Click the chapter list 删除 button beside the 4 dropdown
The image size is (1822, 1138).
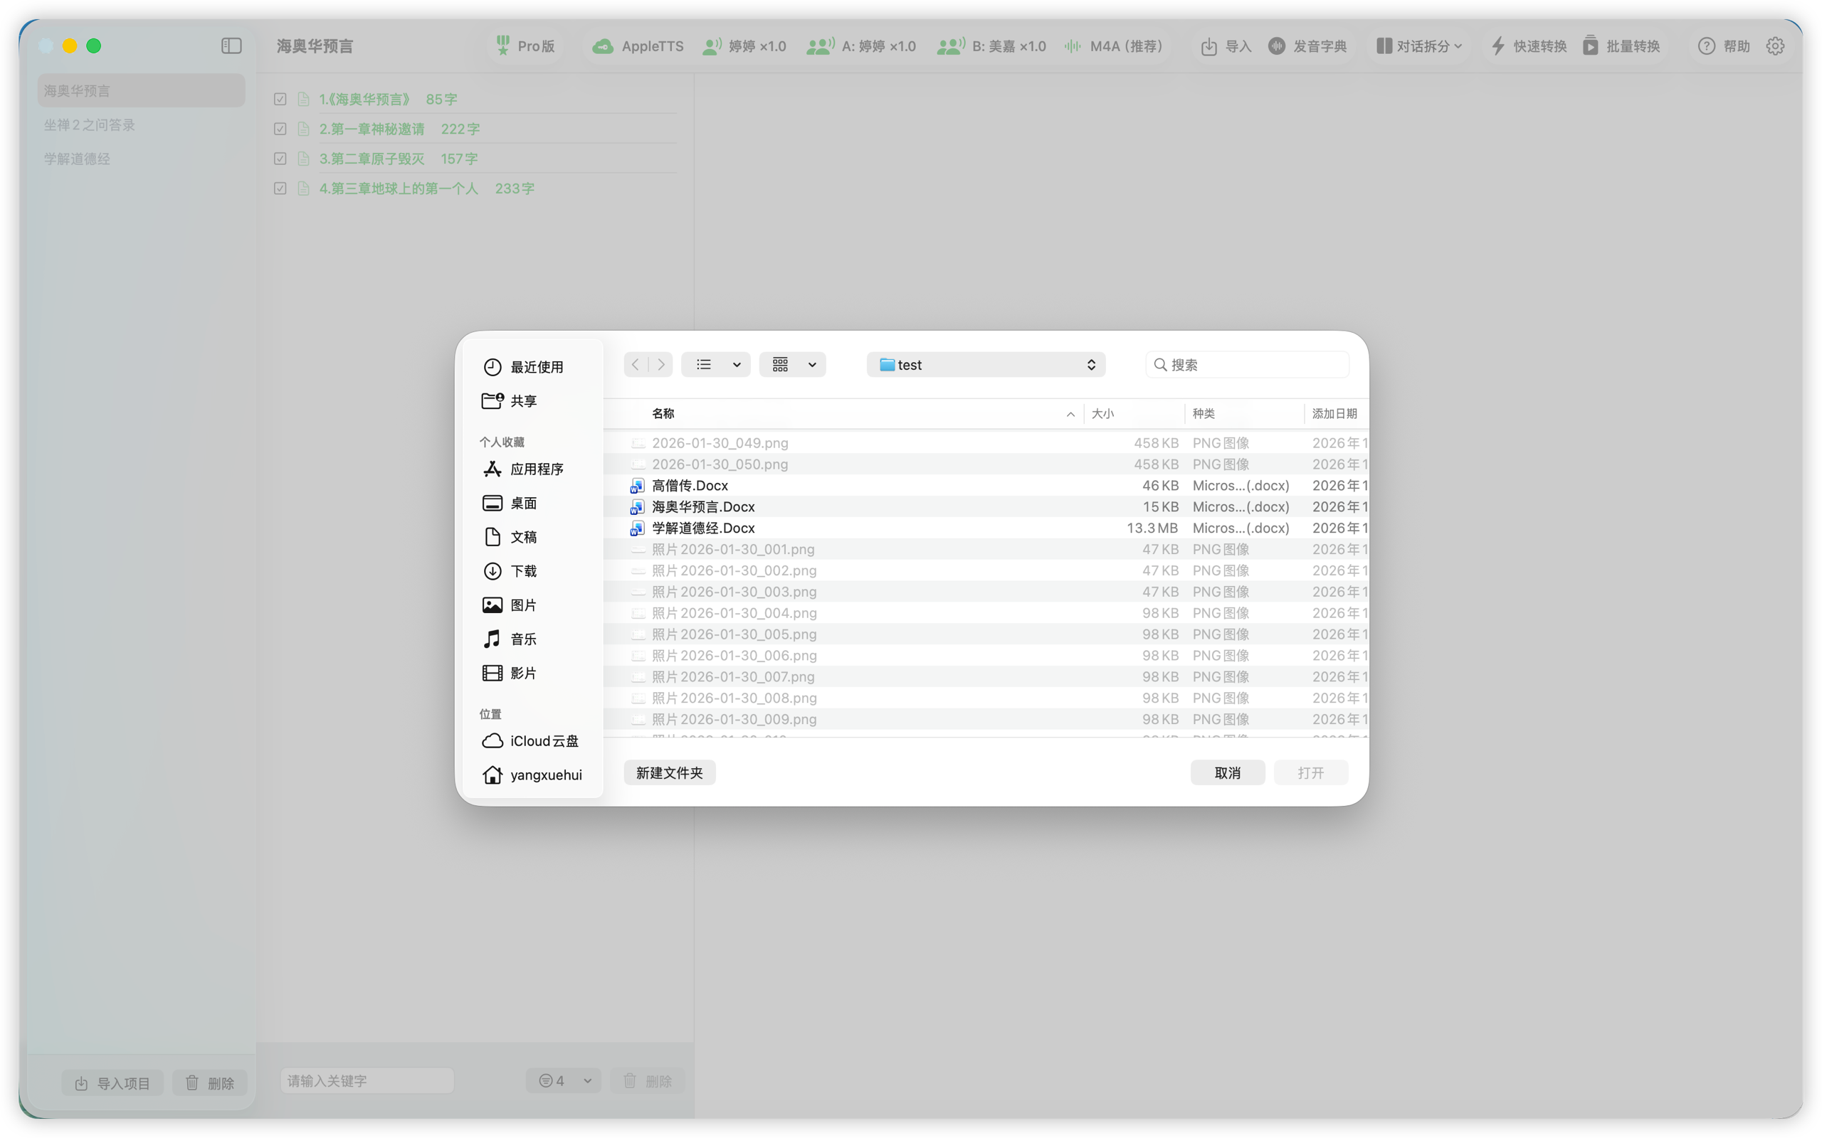pyautogui.click(x=648, y=1081)
